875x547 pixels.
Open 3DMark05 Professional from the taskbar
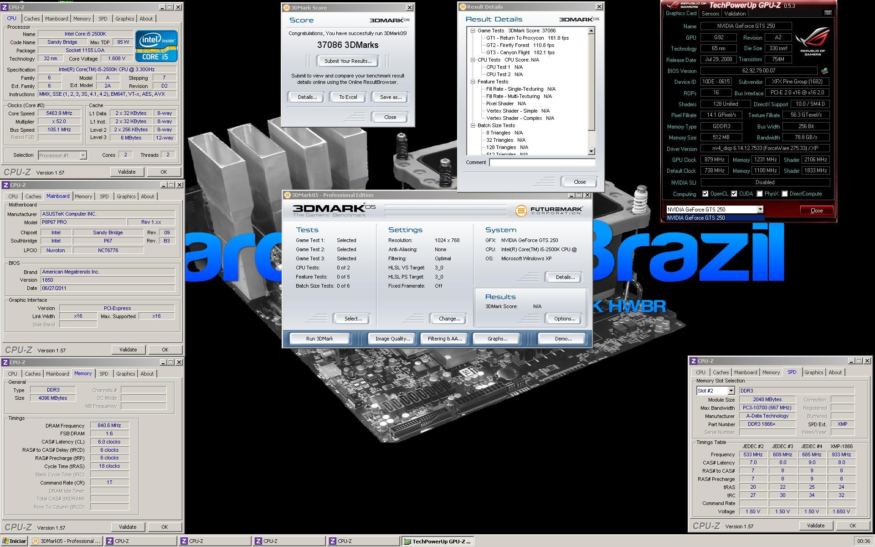[67, 541]
